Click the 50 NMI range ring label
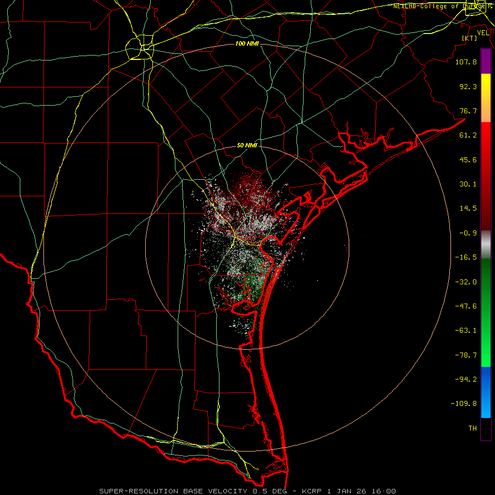 [x=247, y=146]
